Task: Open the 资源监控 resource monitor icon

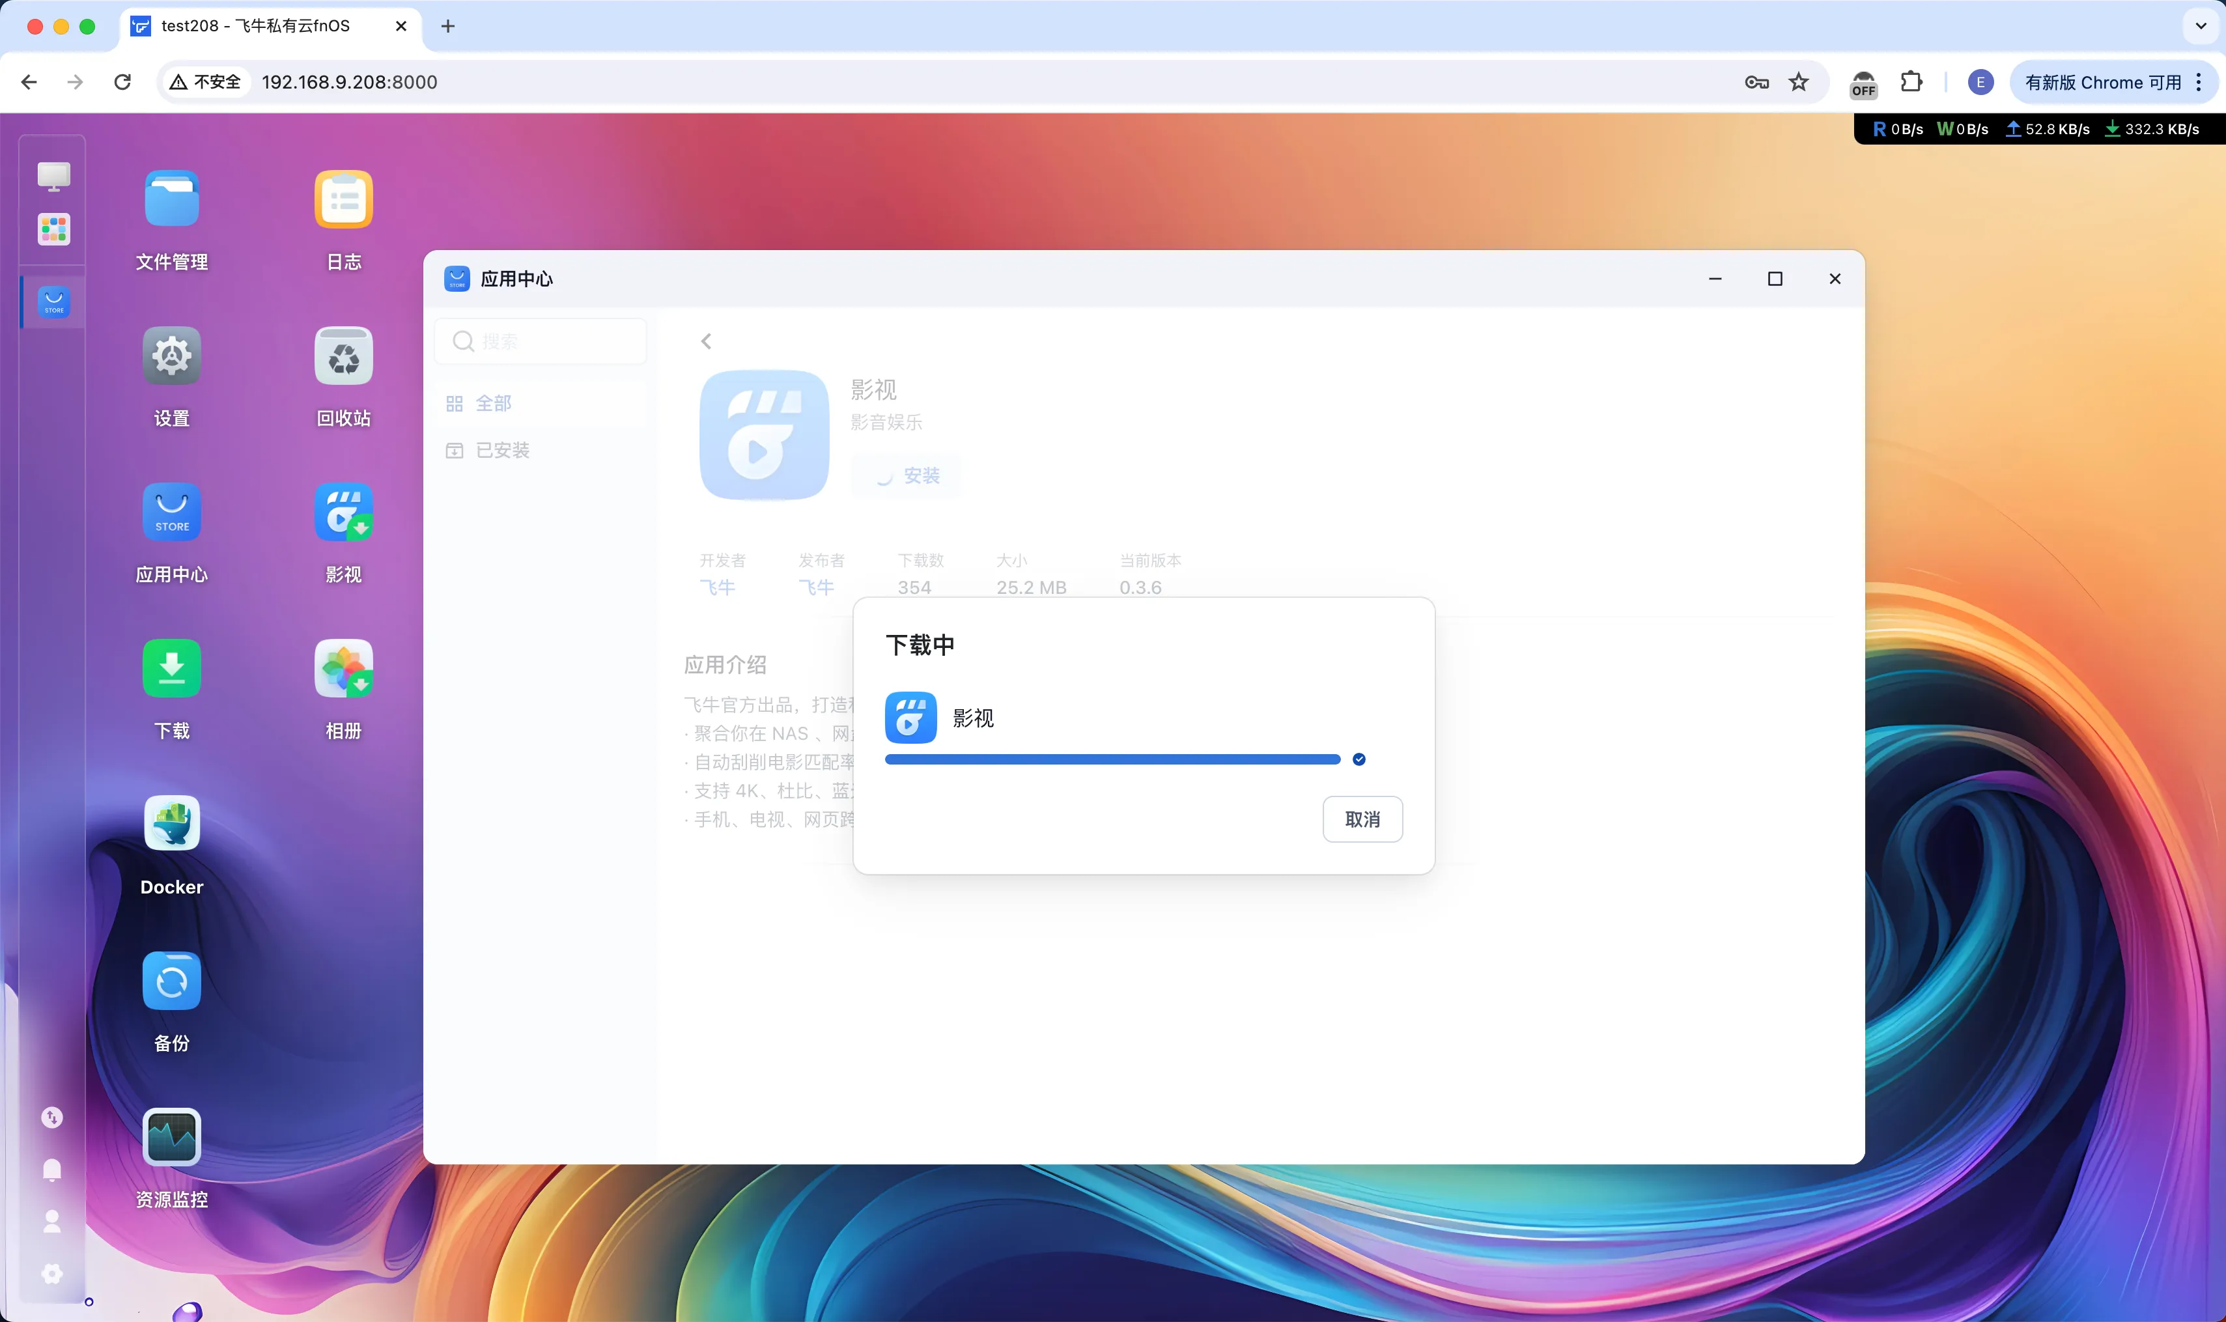Action: (171, 1136)
